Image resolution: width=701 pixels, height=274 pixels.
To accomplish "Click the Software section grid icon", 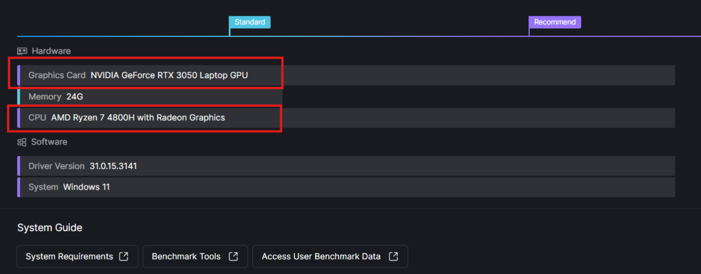I will pyautogui.click(x=22, y=142).
